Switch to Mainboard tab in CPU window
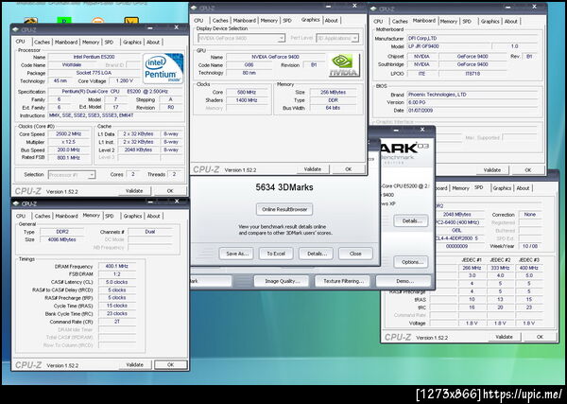Image resolution: width=567 pixels, height=404 pixels. point(66,43)
